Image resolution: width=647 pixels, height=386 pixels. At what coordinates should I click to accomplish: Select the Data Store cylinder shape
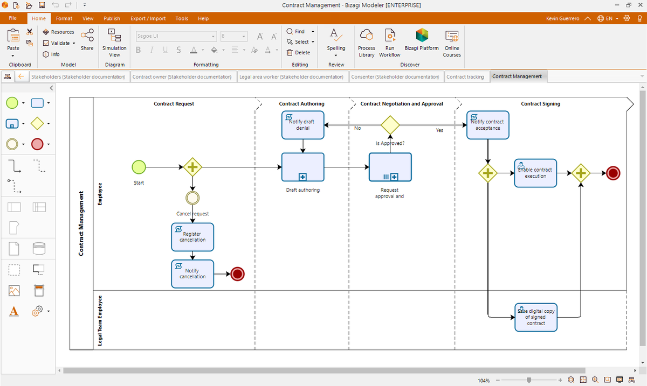[39, 248]
